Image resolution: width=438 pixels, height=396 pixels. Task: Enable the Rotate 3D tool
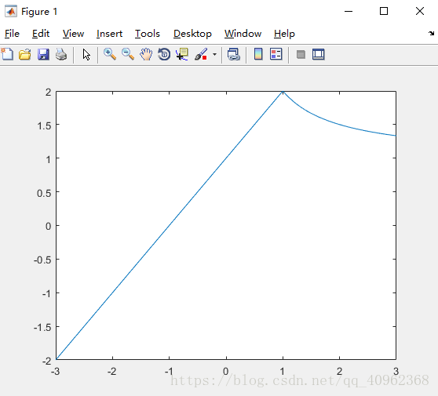(x=164, y=54)
